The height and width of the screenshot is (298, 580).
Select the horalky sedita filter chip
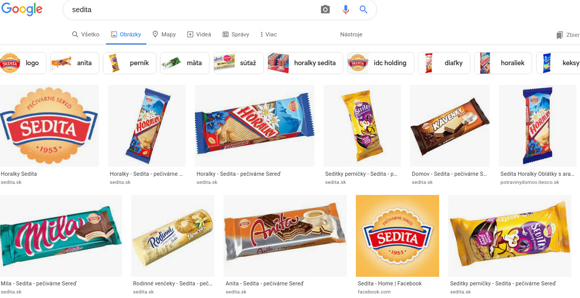click(x=305, y=63)
